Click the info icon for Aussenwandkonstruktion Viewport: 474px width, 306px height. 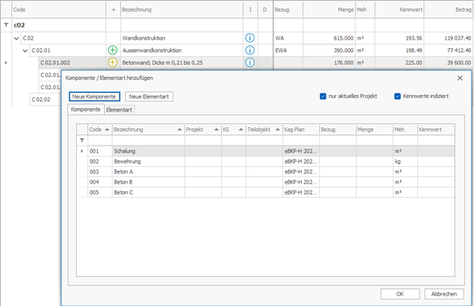point(250,51)
